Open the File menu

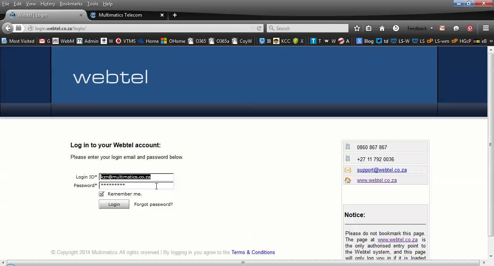[6, 4]
